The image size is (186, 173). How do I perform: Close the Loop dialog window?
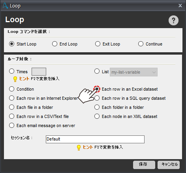coord(180,6)
